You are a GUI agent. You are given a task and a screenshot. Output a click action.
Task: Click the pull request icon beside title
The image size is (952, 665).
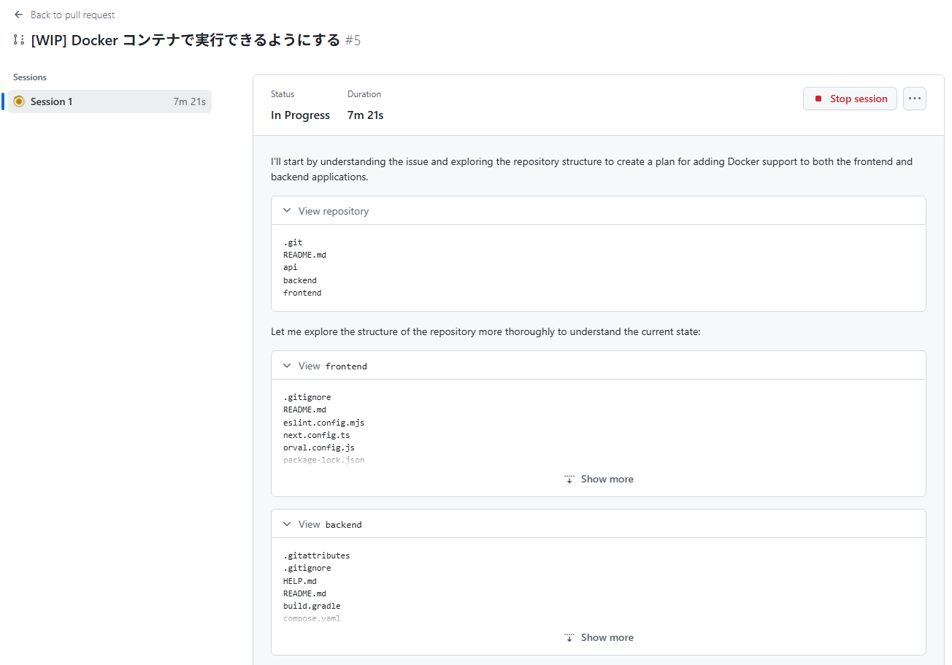19,40
